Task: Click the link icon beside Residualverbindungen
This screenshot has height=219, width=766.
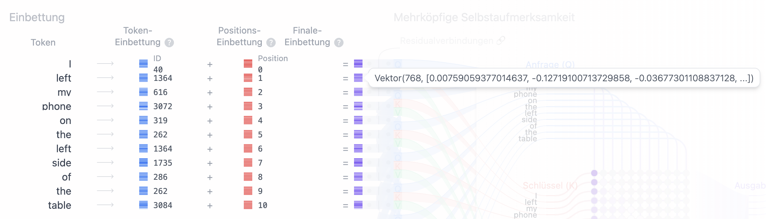Action: pos(501,41)
